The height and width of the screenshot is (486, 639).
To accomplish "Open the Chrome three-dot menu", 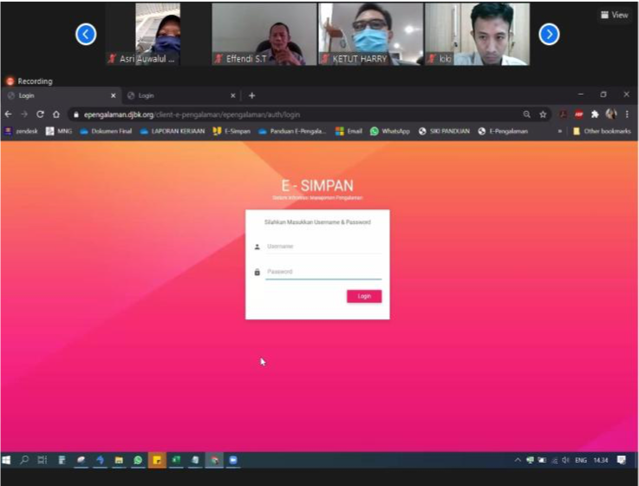I will tap(626, 114).
